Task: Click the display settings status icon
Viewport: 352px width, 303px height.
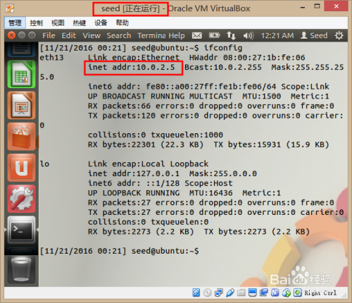Action: click(253, 292)
